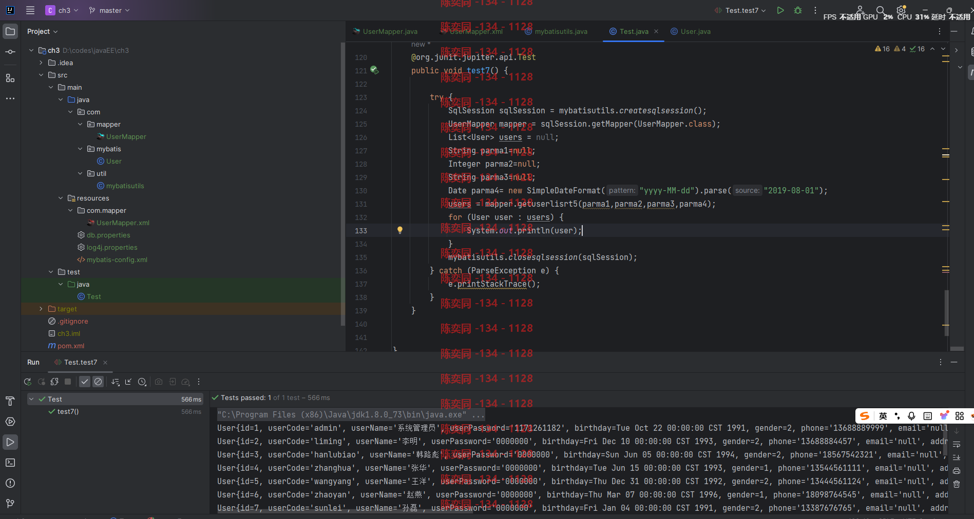
Task: Click run test gutter icon at line 121
Action: [x=374, y=70]
